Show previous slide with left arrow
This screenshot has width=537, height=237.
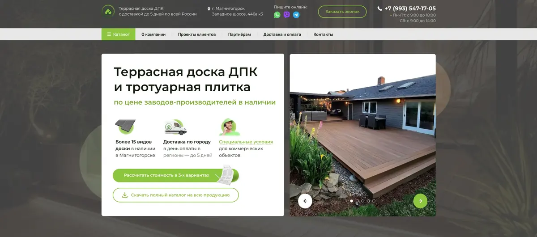pyautogui.click(x=305, y=201)
